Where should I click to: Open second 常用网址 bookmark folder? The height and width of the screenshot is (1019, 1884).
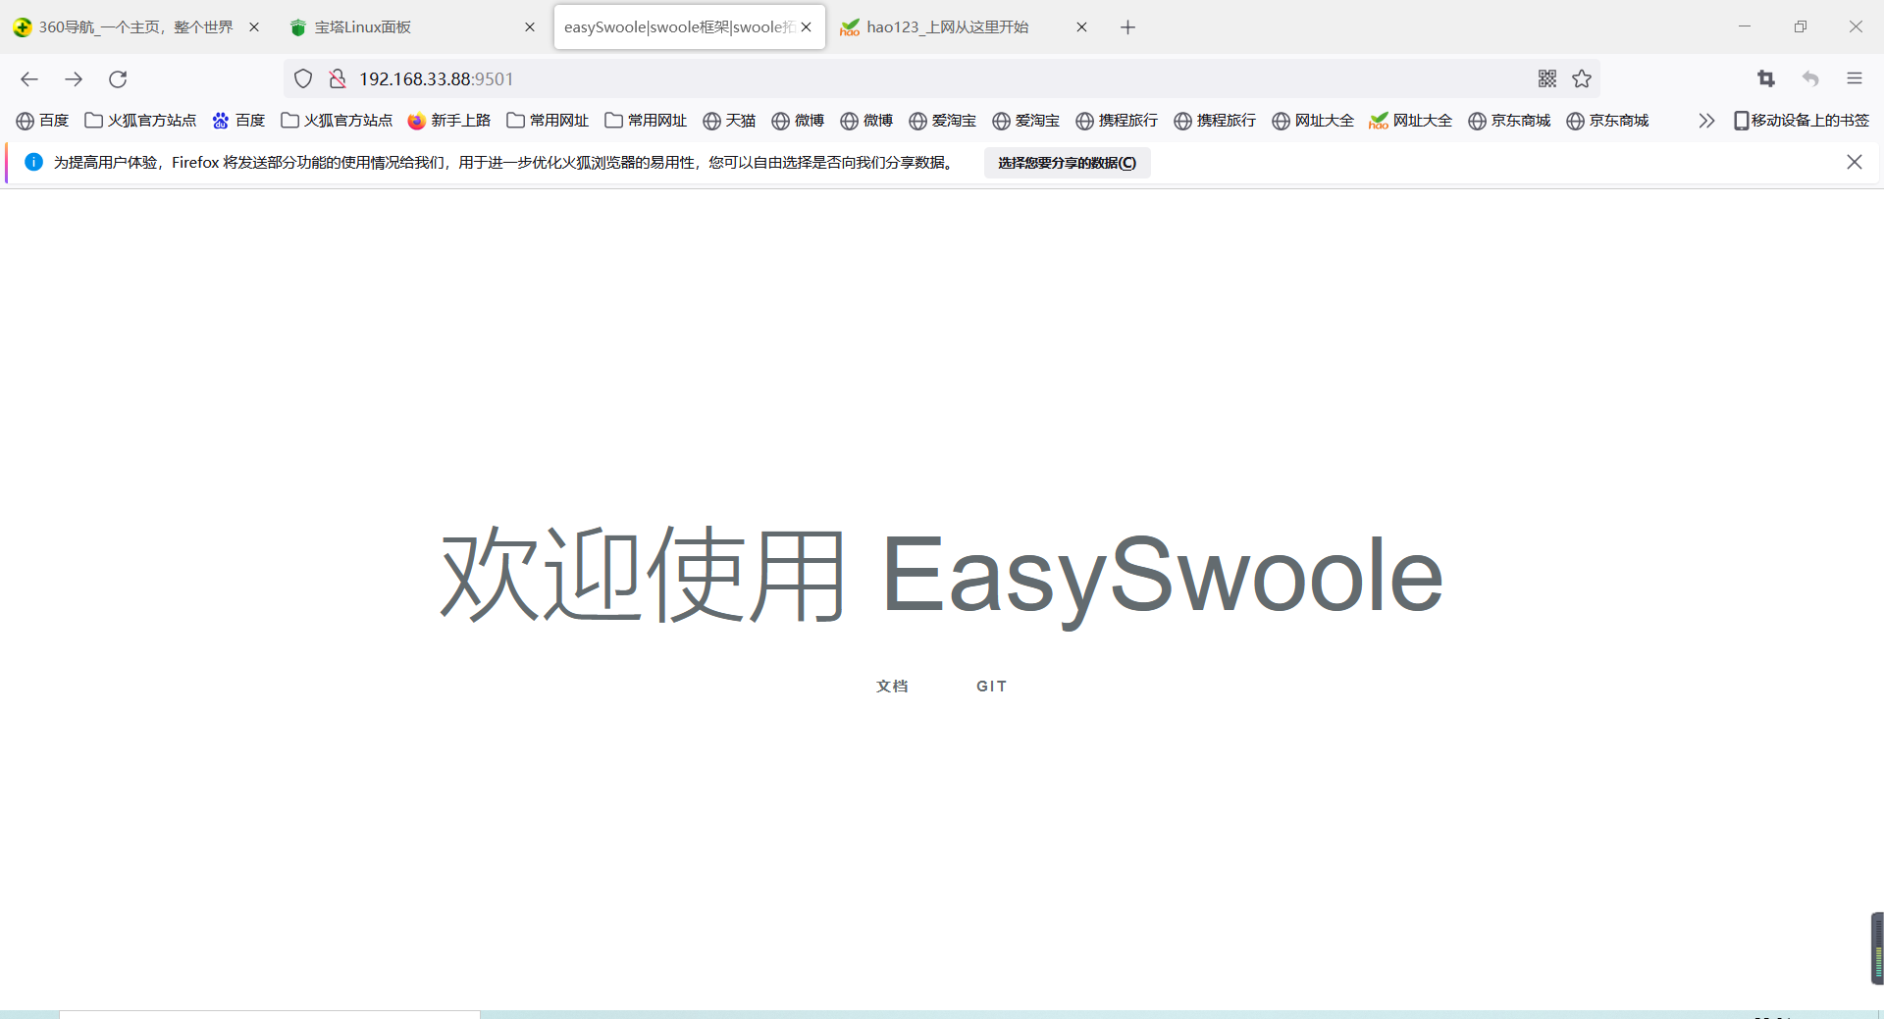646,121
